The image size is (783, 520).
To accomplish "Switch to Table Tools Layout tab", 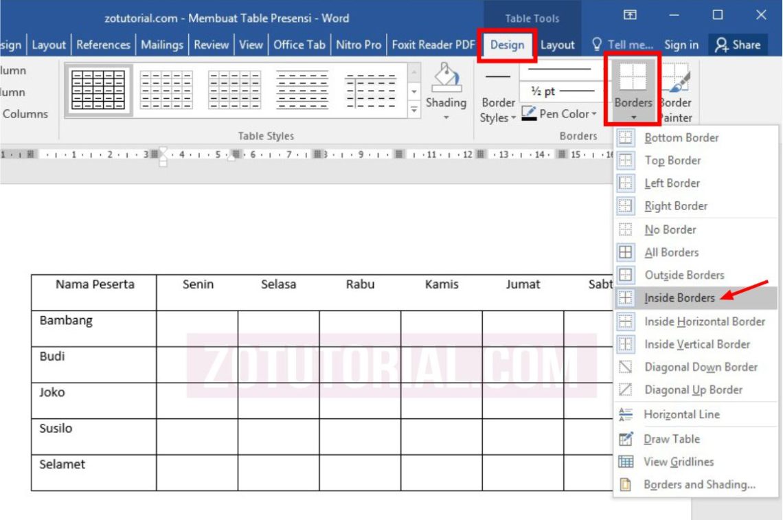I will click(x=557, y=45).
